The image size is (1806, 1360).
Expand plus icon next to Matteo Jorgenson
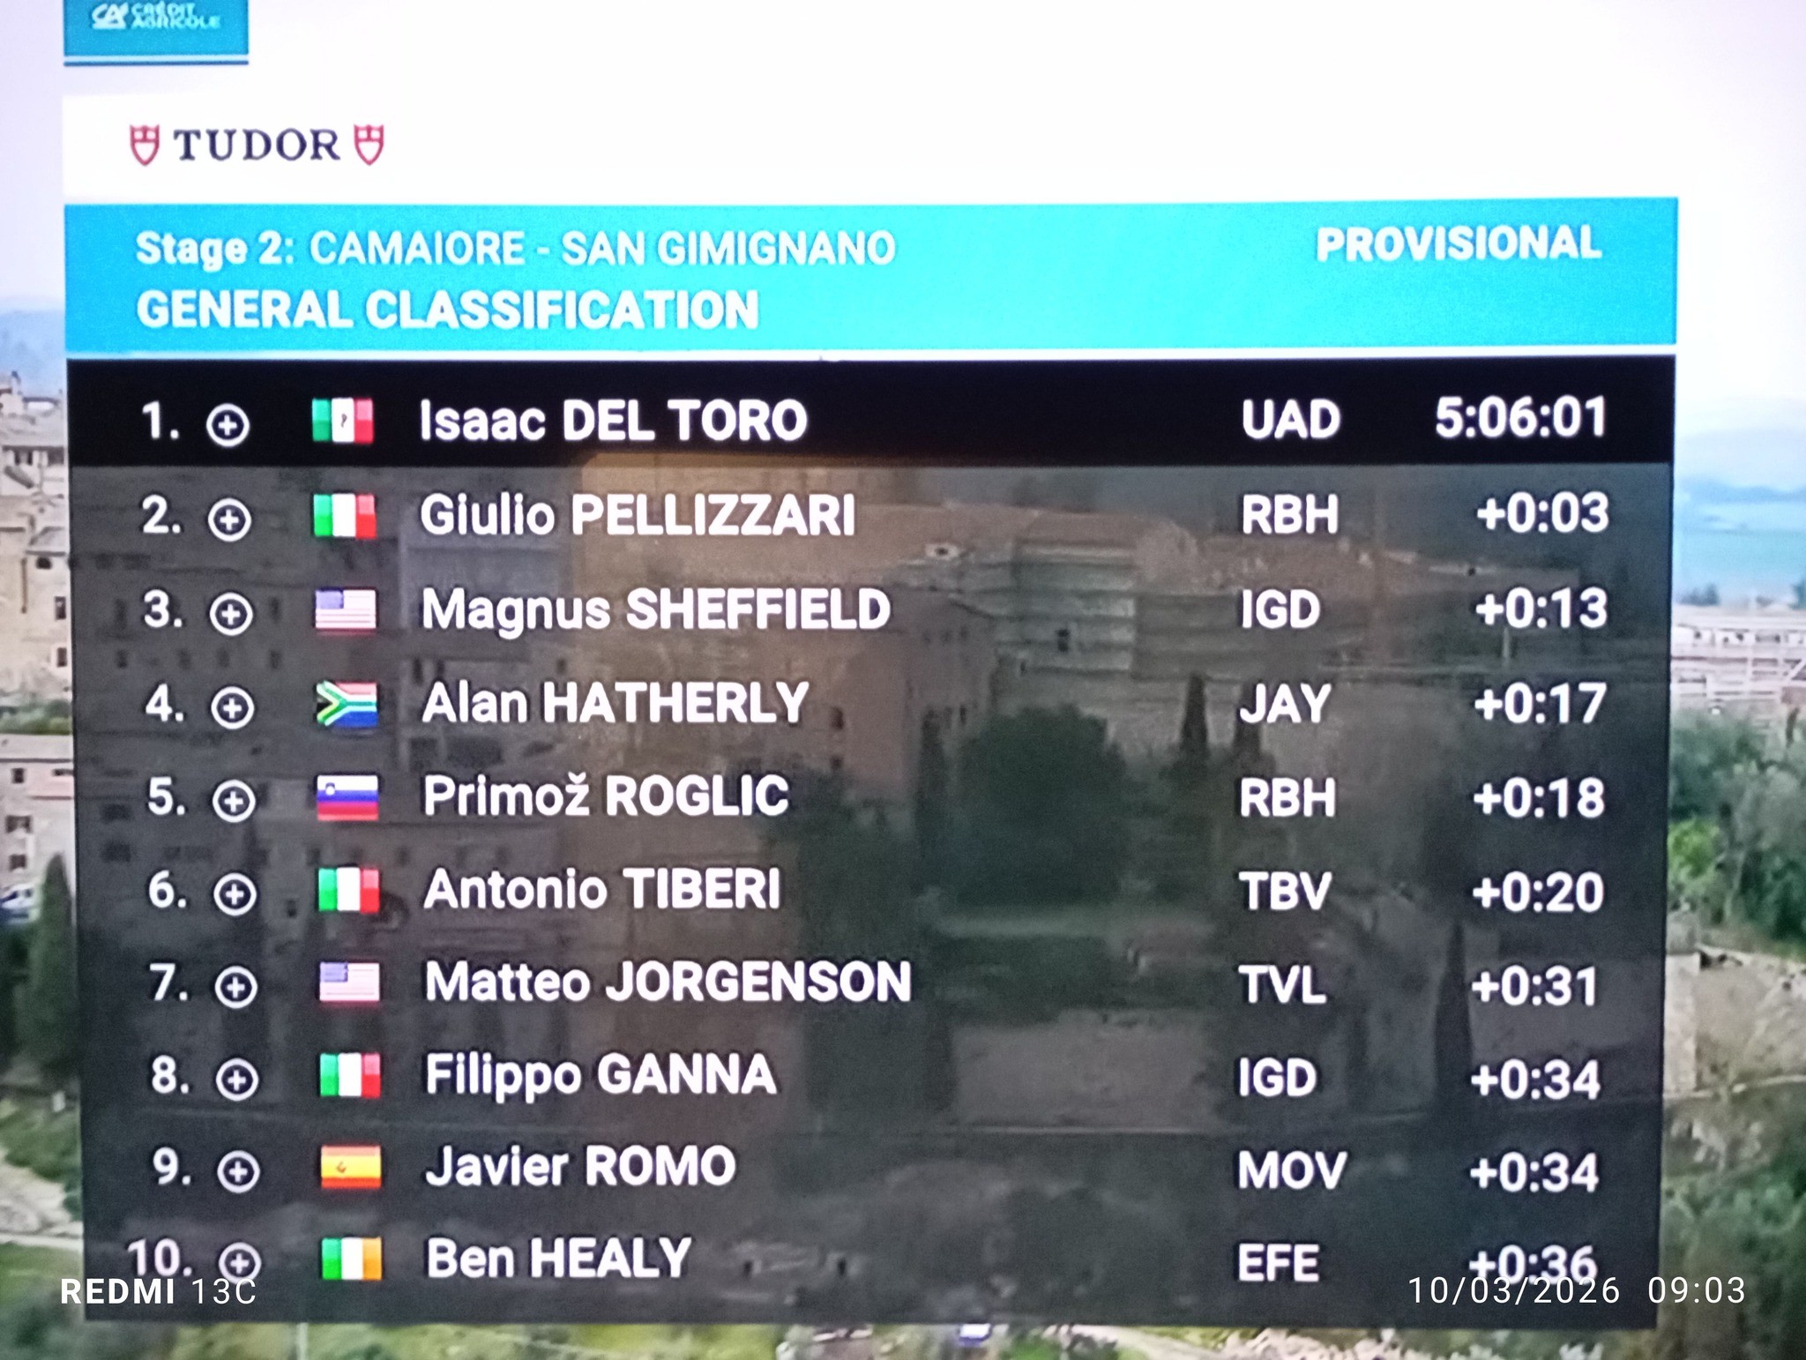[236, 987]
